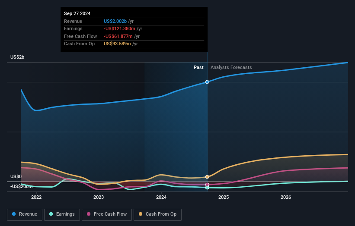This screenshot has width=355, height=226.
Task: Click the Sep 27 2024 tooltip date
Action: click(x=77, y=13)
